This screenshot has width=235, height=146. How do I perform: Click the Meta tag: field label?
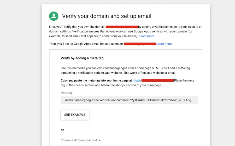point(67,93)
